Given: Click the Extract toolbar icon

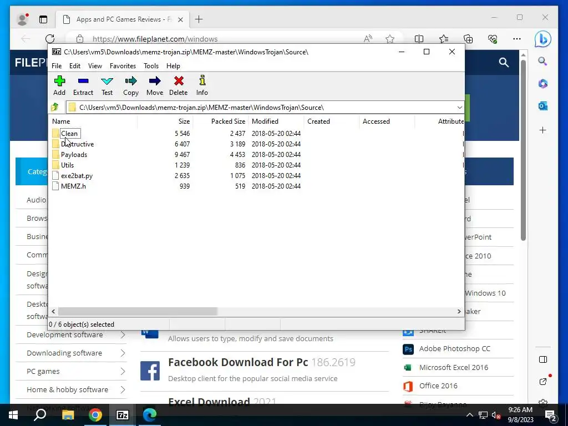Looking at the screenshot, I should click(x=83, y=81).
